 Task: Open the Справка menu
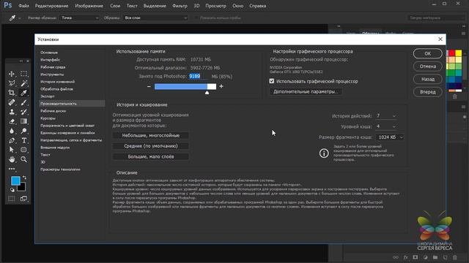pyautogui.click(x=257, y=6)
